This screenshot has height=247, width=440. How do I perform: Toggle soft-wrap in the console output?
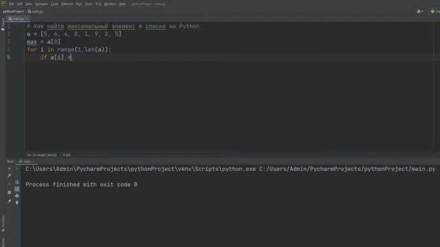pyautogui.click(x=16, y=183)
